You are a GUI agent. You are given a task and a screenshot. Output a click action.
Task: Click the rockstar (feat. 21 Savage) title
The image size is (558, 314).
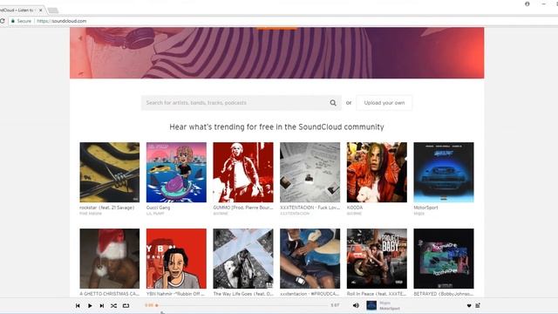(x=106, y=208)
